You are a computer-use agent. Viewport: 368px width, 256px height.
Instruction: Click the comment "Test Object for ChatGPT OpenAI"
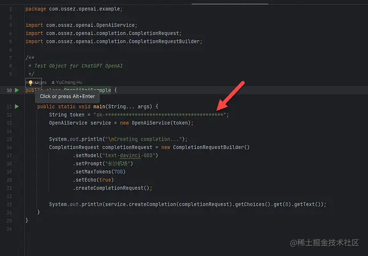(78, 66)
